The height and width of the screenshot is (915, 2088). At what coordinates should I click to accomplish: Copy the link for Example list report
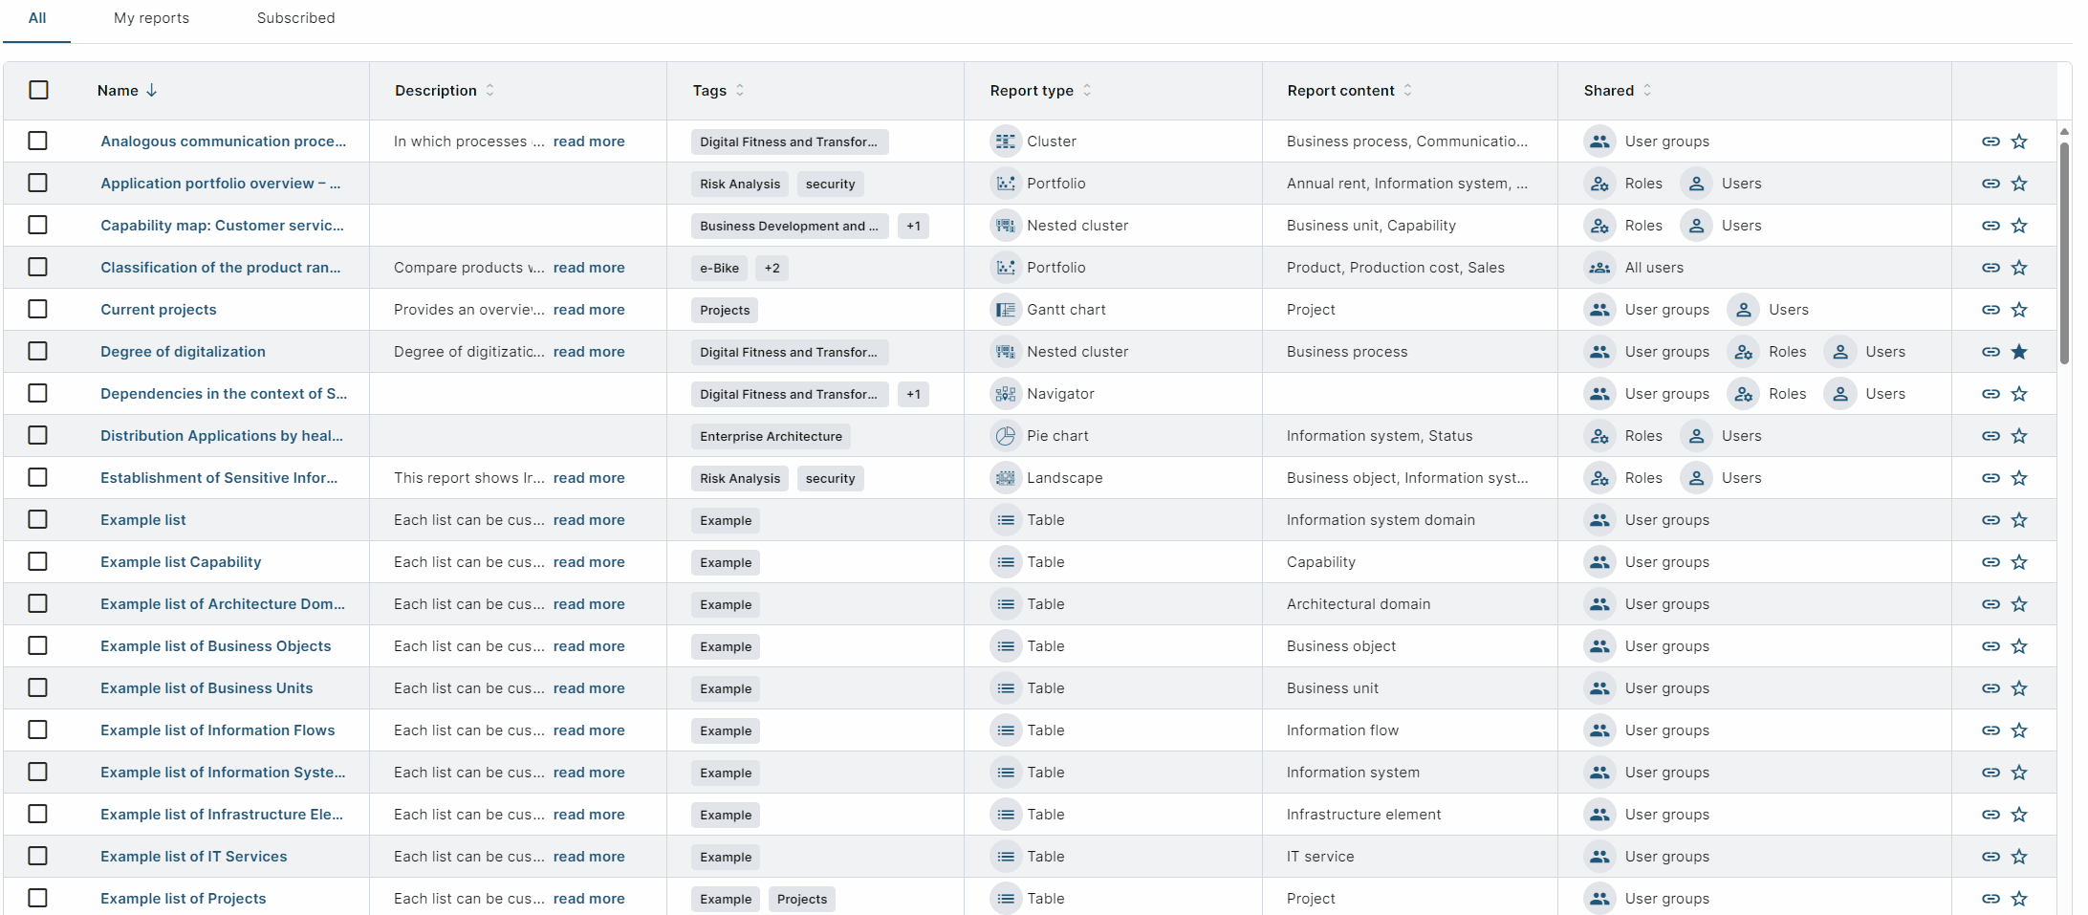click(1990, 519)
